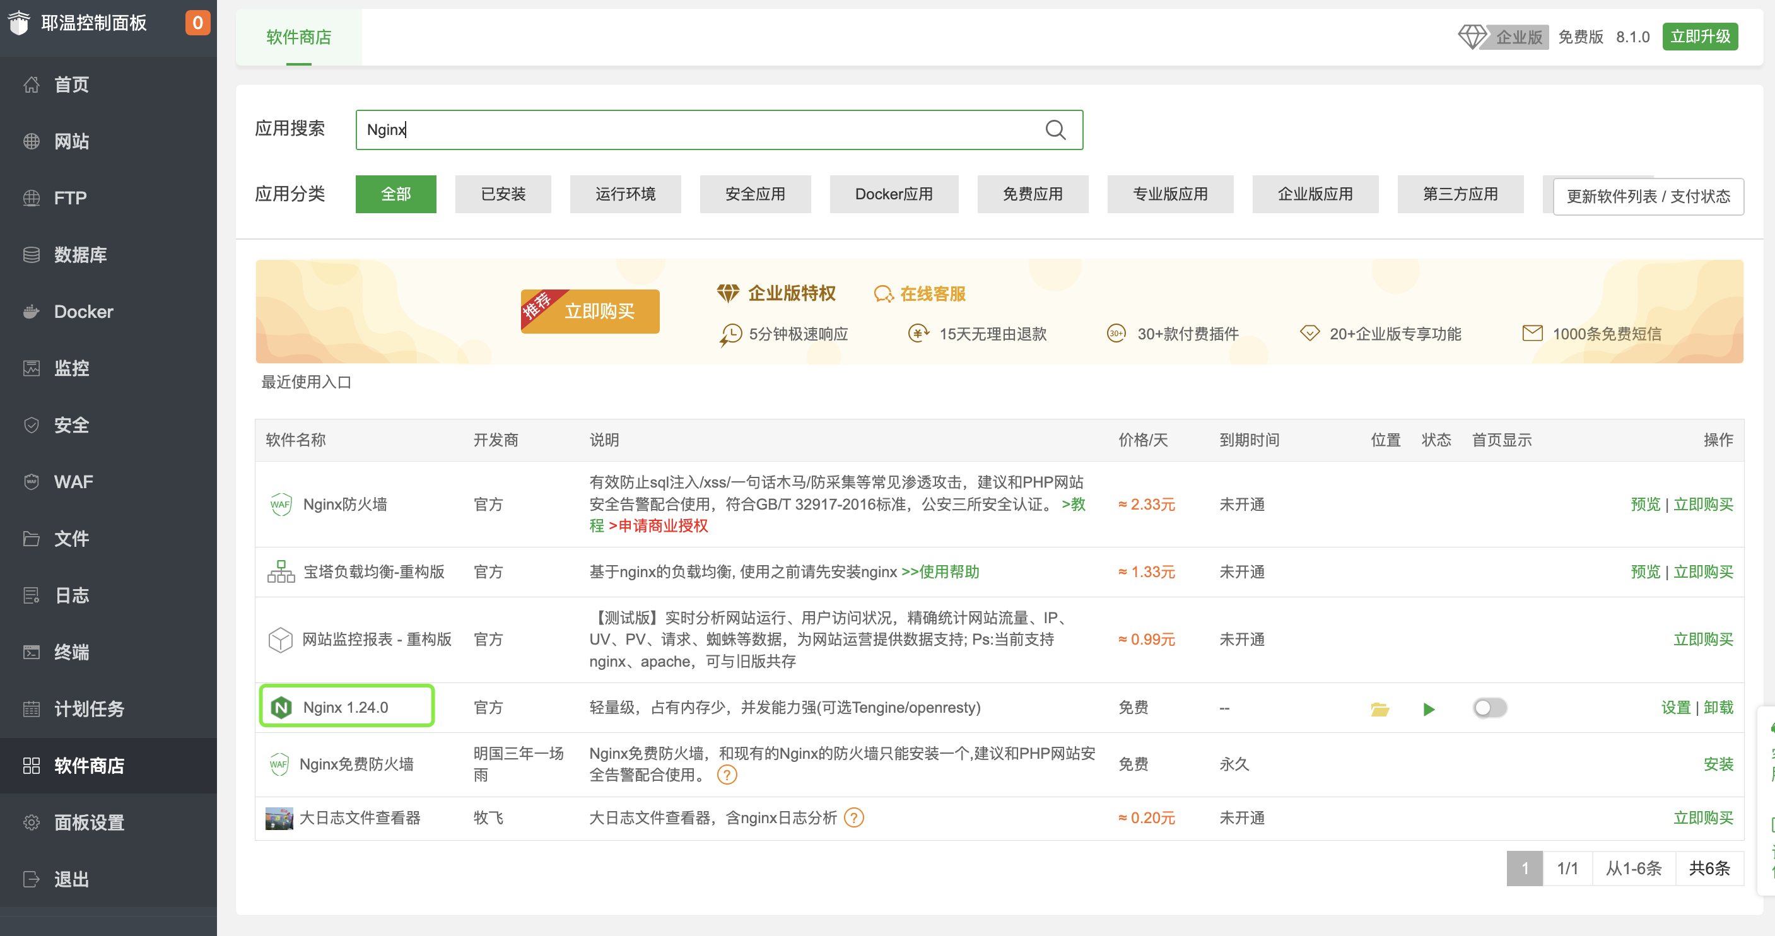
Task: Focus the 应用搜索 input field
Action: coord(718,129)
